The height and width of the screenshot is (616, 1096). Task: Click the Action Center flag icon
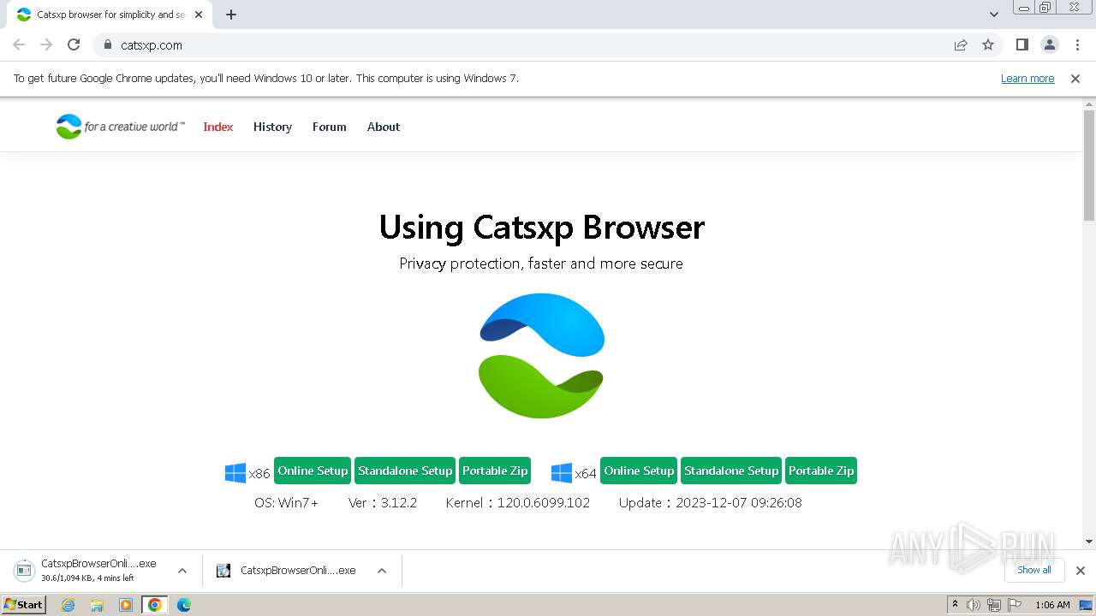[x=1015, y=605]
